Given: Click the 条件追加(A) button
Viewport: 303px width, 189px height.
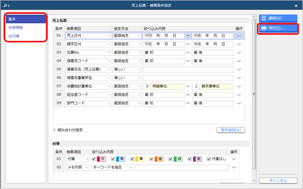Looking at the screenshot, I should tap(231, 130).
